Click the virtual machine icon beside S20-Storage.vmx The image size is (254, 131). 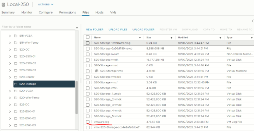point(97,71)
